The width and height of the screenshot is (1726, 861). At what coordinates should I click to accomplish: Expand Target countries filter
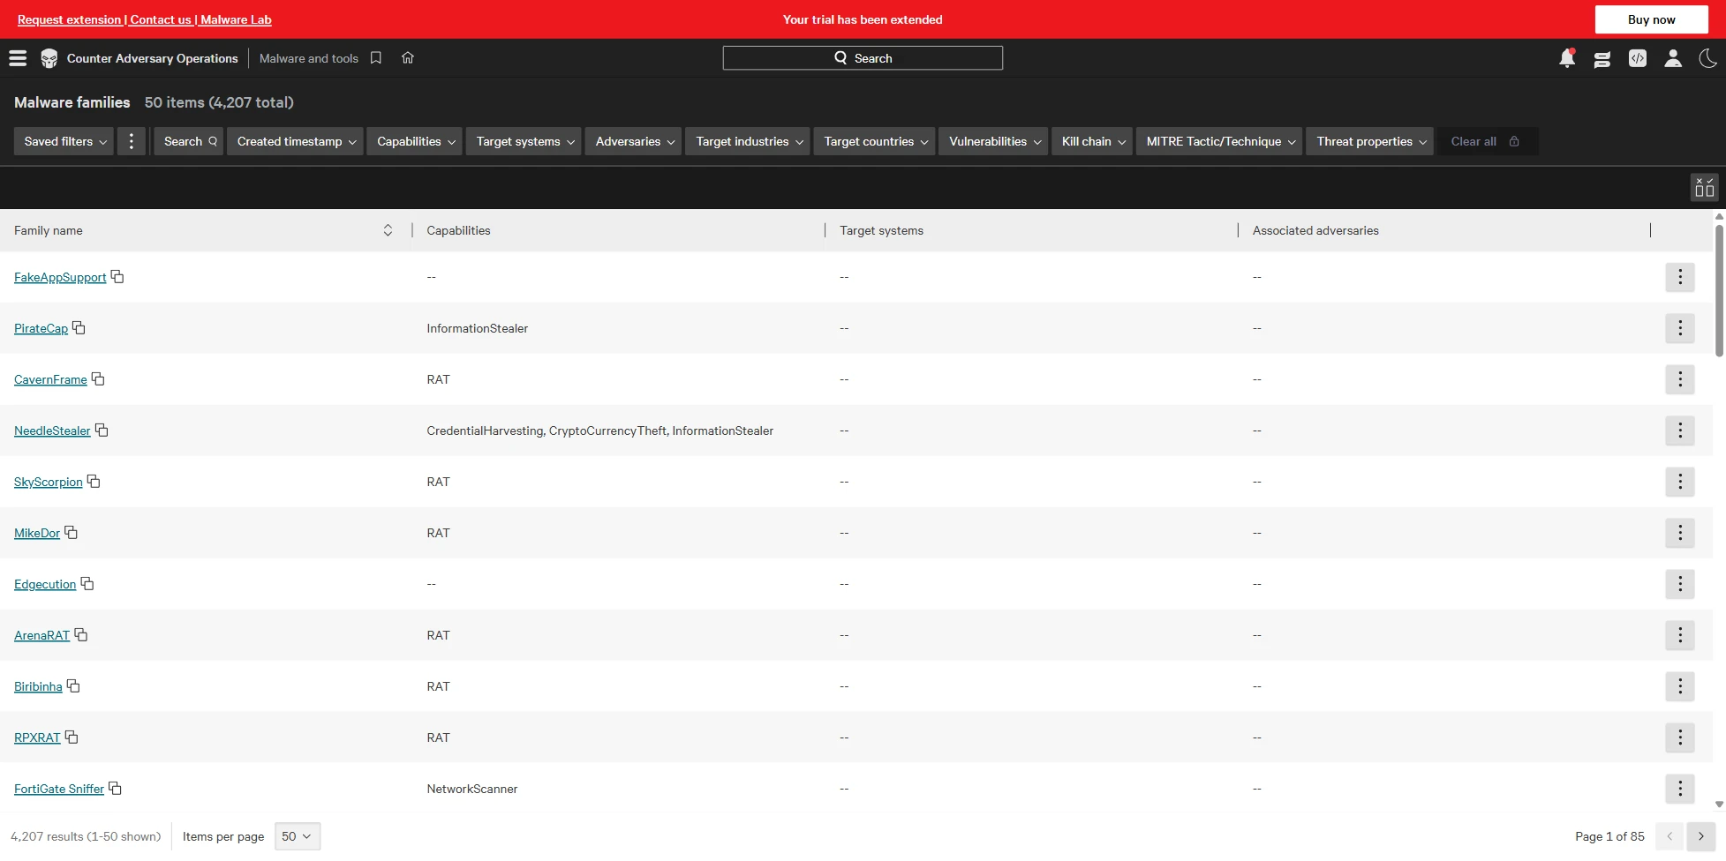point(875,141)
